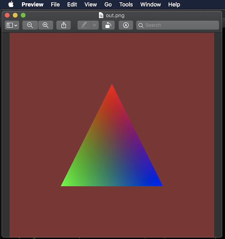
Task: Rotate the image with the rotate icon
Action: [x=108, y=25]
